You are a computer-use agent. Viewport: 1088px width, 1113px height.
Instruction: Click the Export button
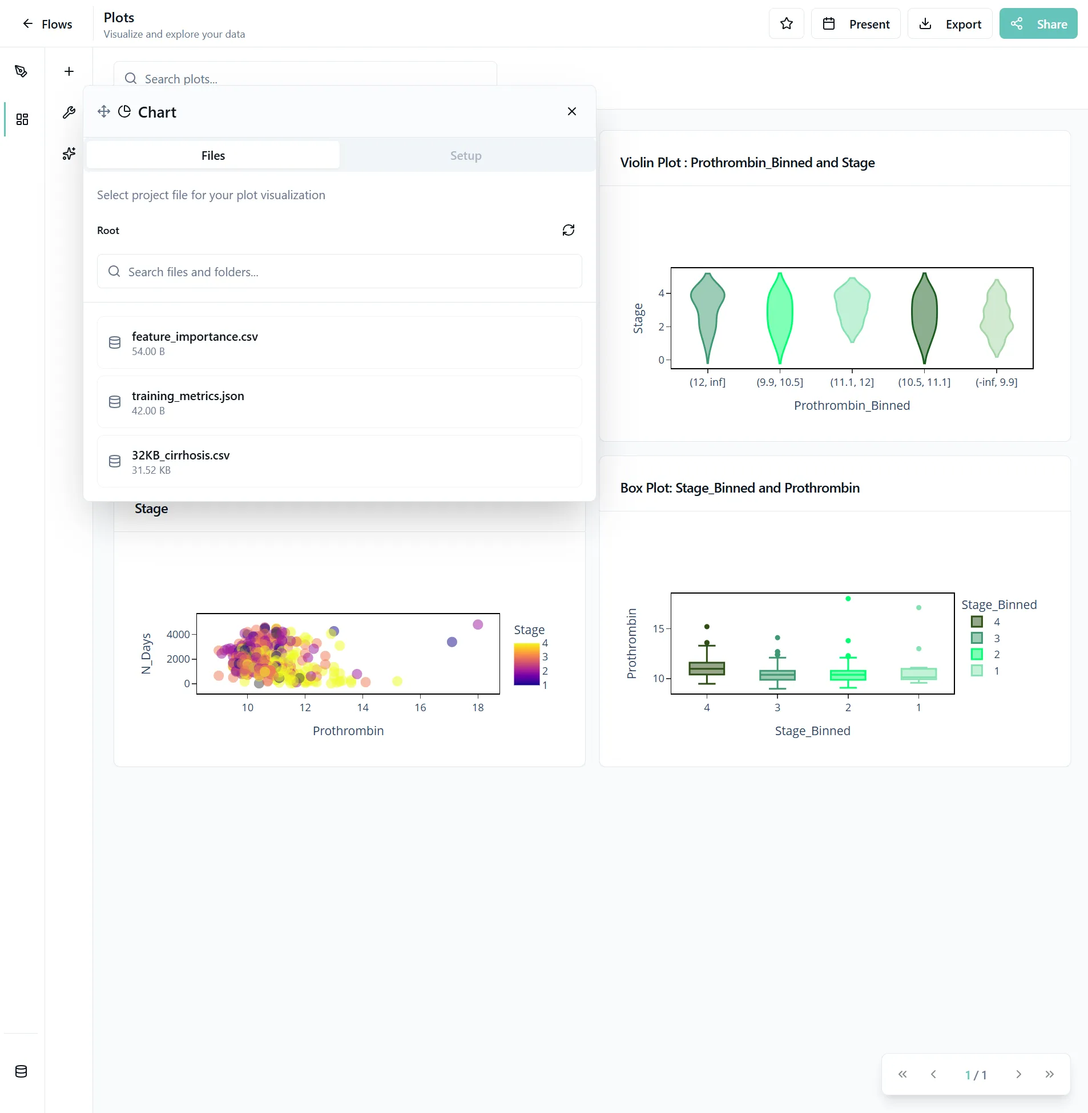(950, 24)
